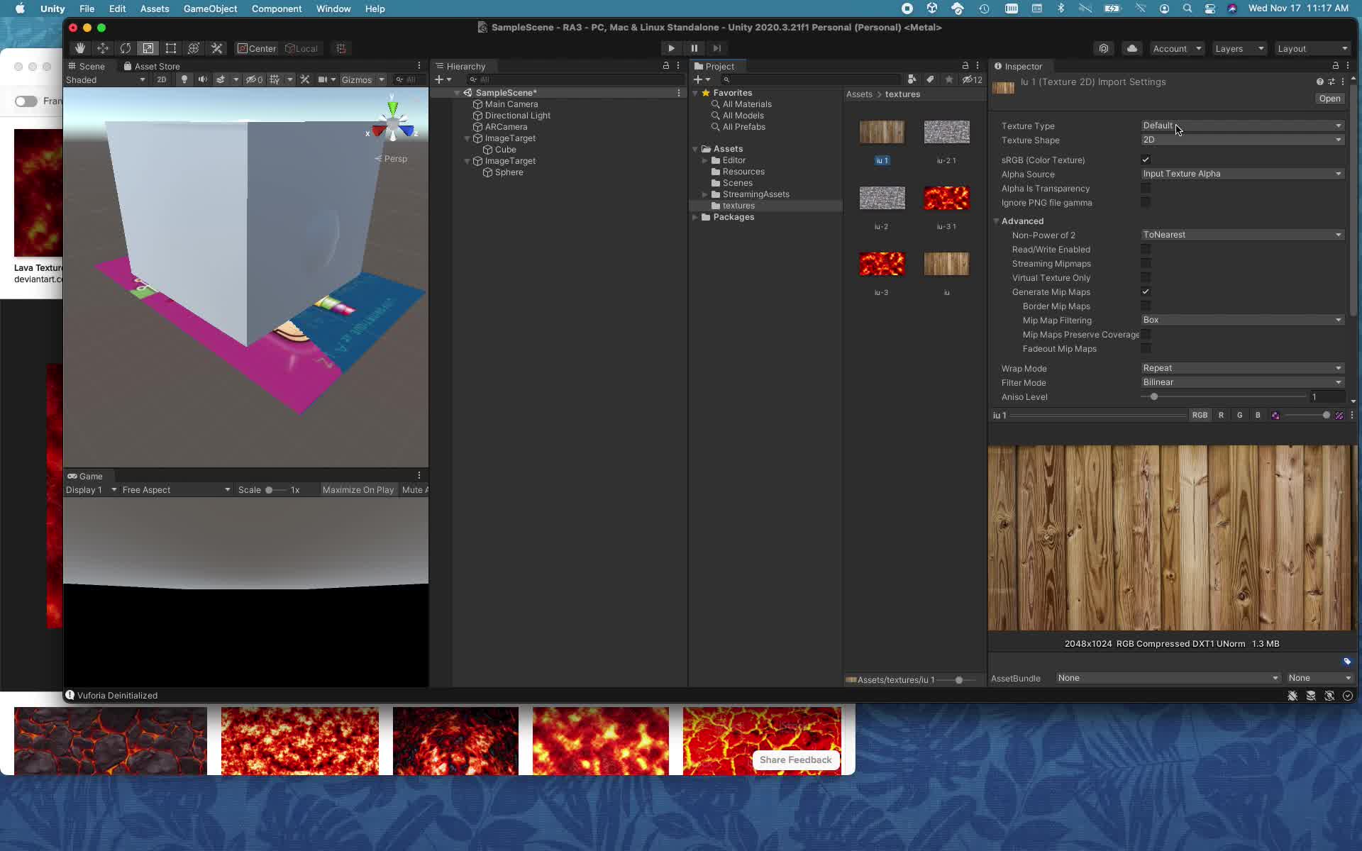Enable Virtual Texture Only checkbox
The image size is (1362, 851).
click(1146, 277)
